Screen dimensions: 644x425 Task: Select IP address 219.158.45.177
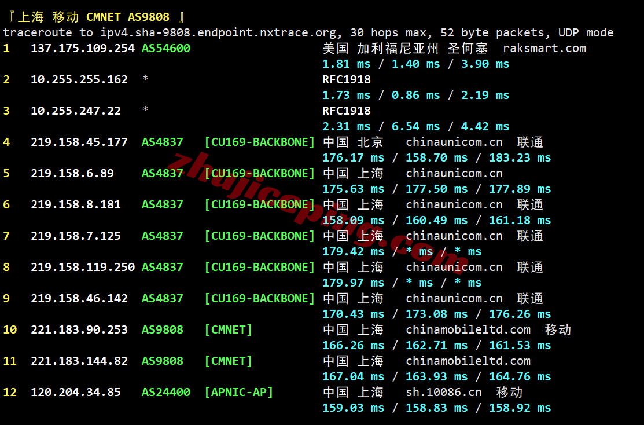pos(79,142)
